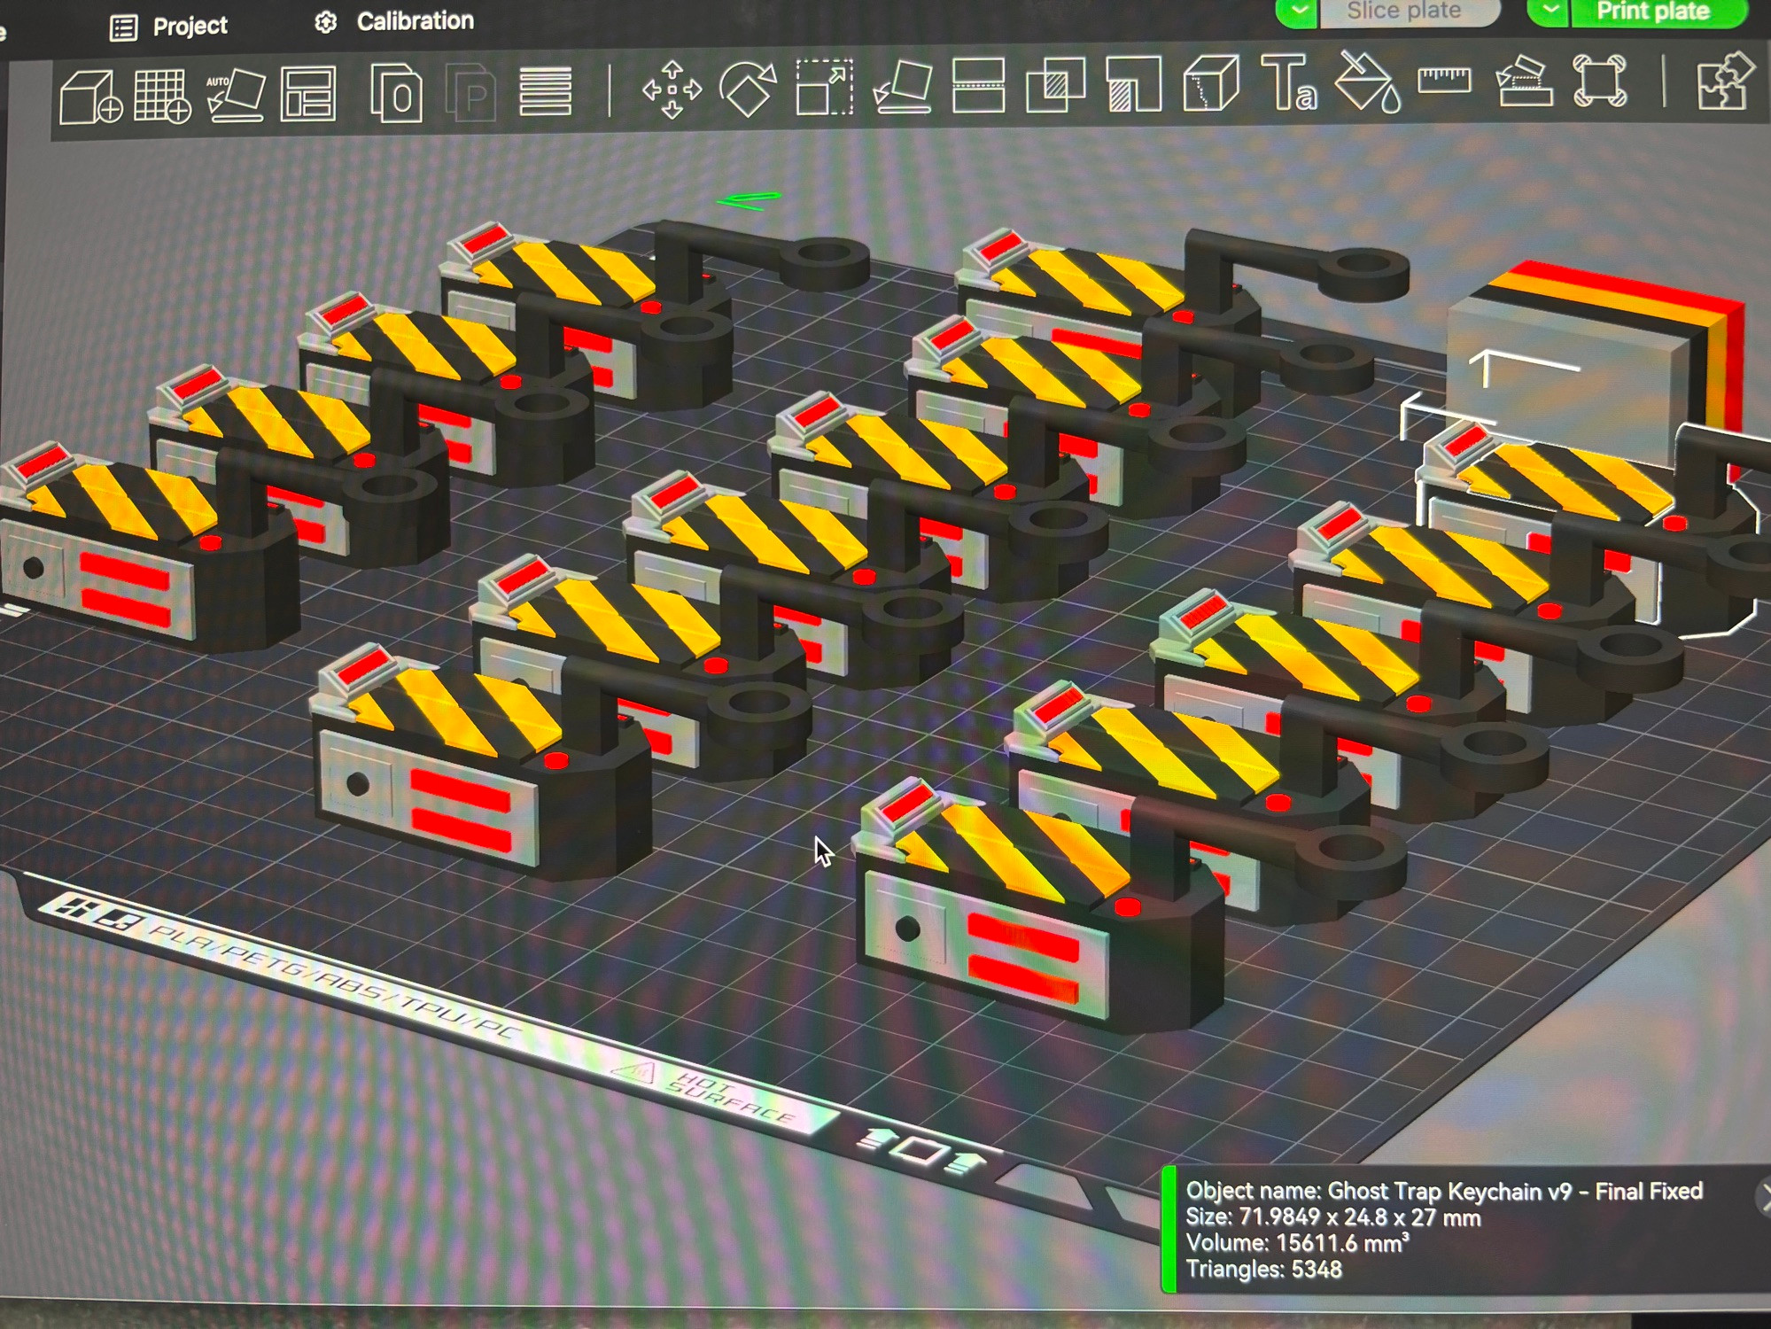The width and height of the screenshot is (1771, 1329).
Task: Click the gear icon beside Calibration
Action: click(x=326, y=23)
